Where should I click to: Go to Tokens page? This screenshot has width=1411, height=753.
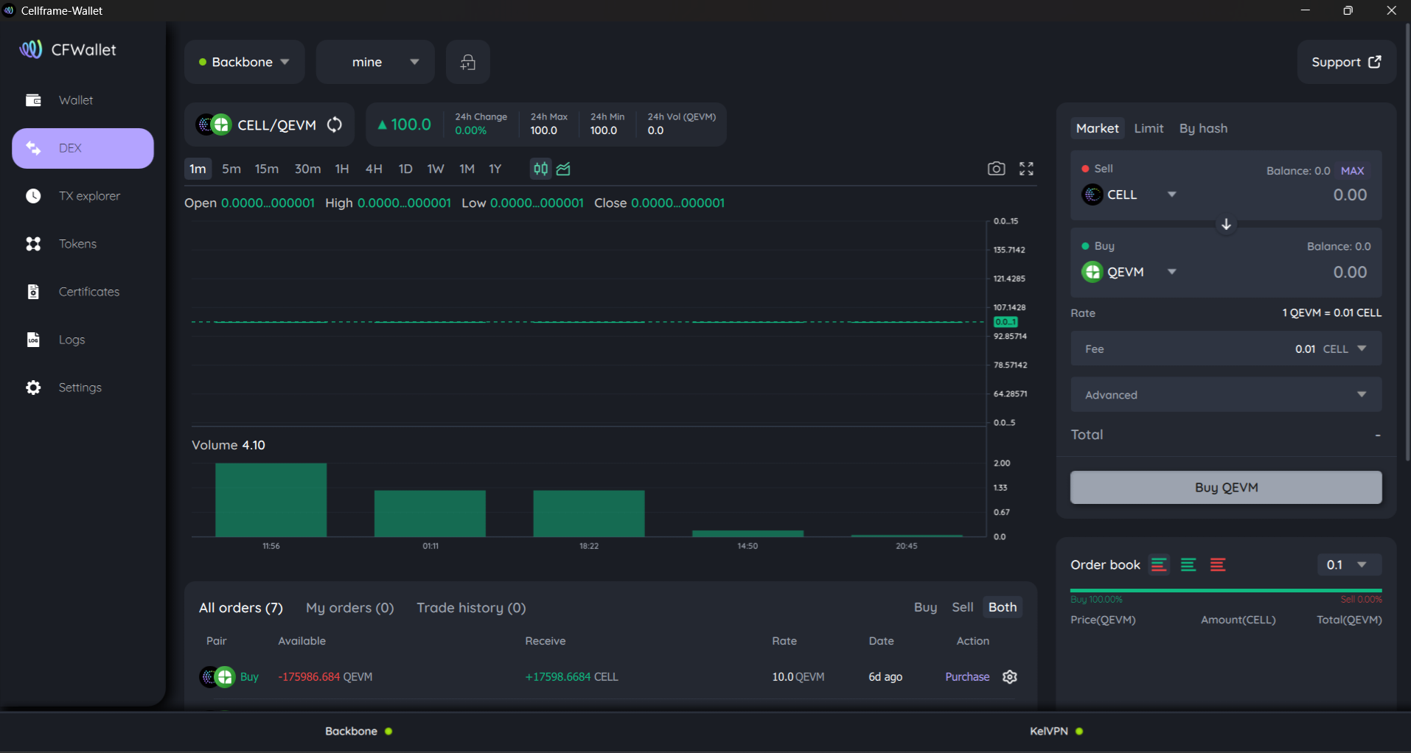click(83, 244)
